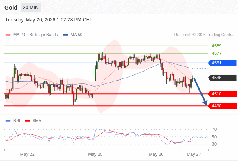The width and height of the screenshot is (238, 161).
Task: Click the 9MA legend red swatch
Action: pos(27,121)
